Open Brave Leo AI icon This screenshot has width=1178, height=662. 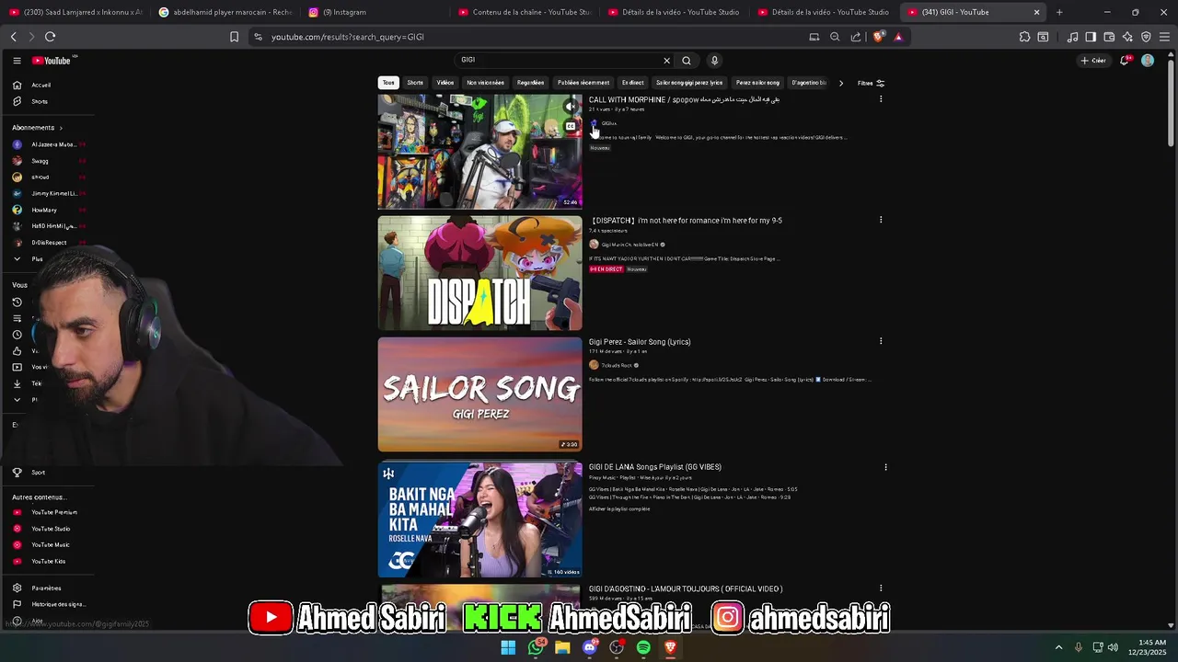point(1127,37)
